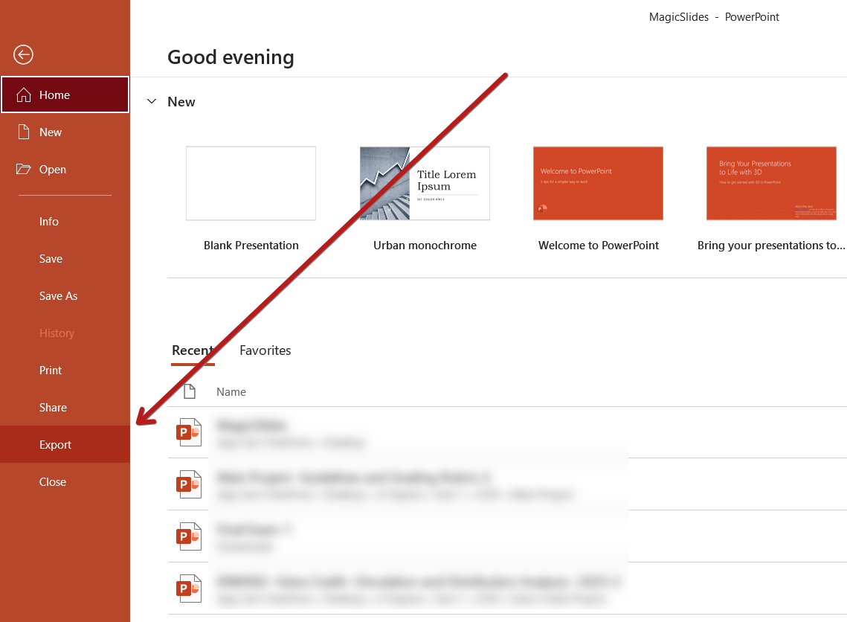Viewport: 847px width, 622px height.
Task: Click the New blank page icon
Action: pyautogui.click(x=24, y=132)
